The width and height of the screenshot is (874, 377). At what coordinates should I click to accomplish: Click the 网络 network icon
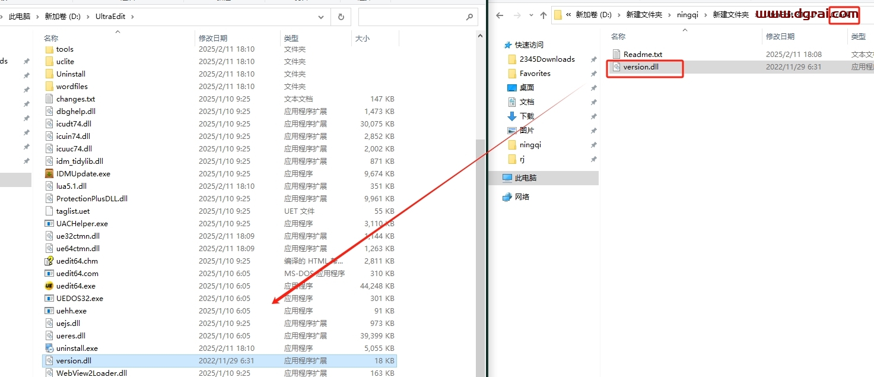[x=507, y=197]
